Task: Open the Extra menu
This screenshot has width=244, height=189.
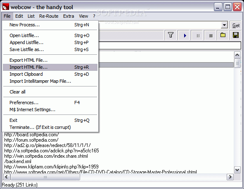Action: point(69,16)
